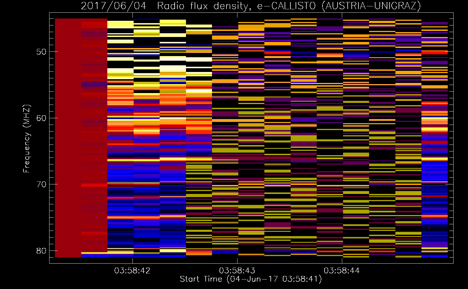
Task: Click the 80 frequency tick label
Action: 41,251
